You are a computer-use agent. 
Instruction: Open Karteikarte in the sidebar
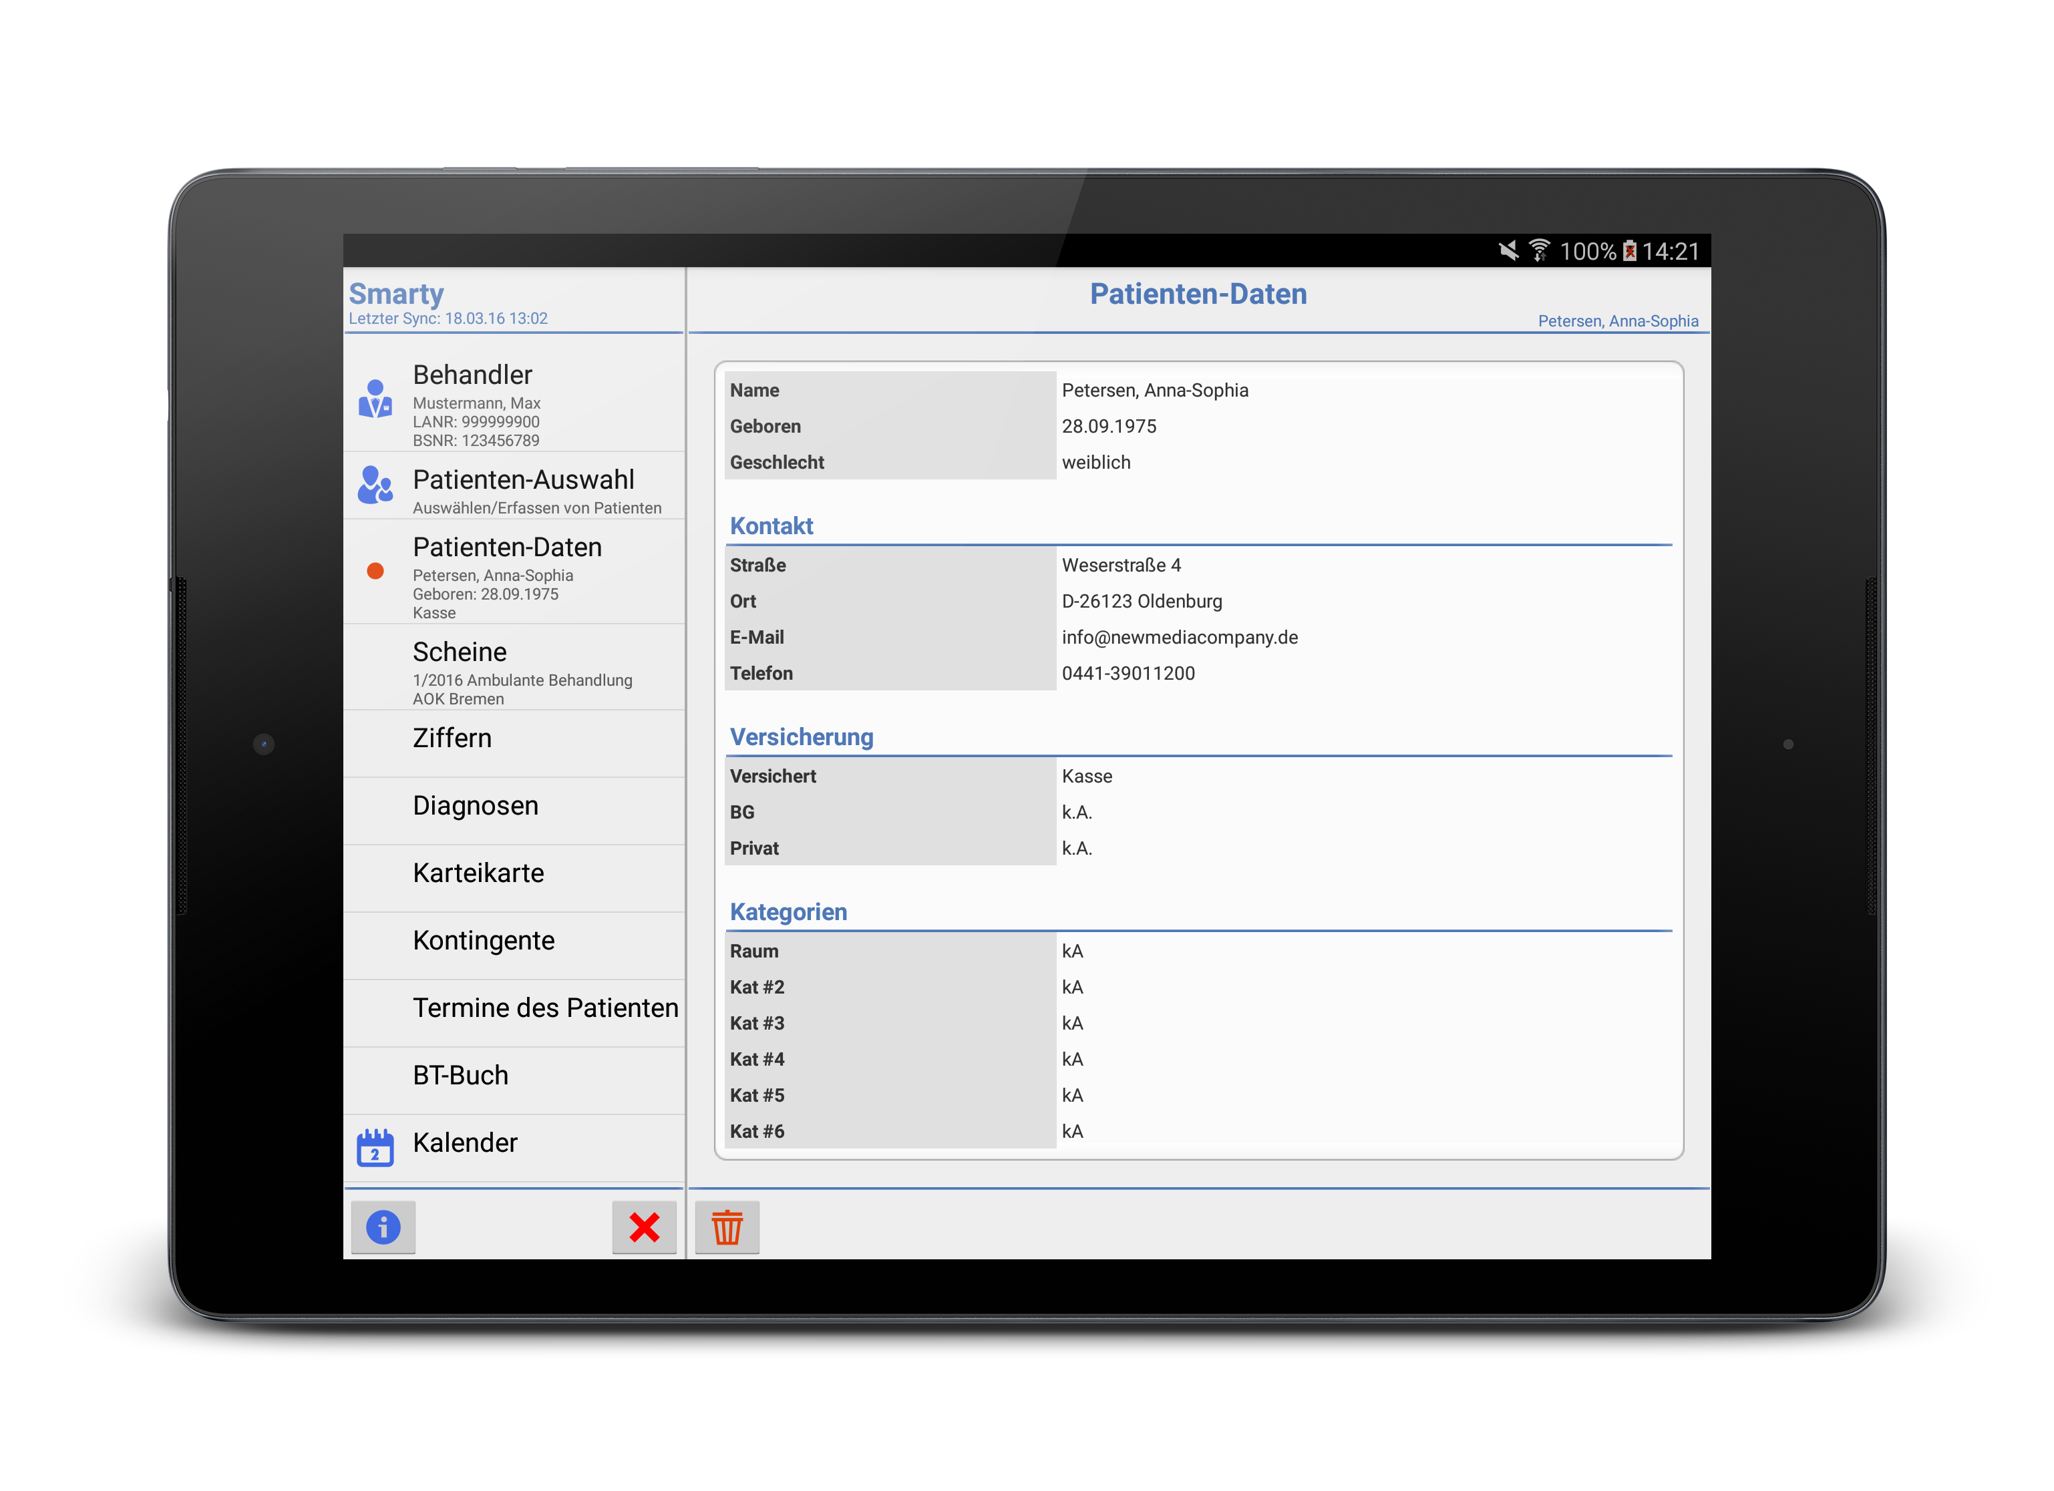pyautogui.click(x=514, y=878)
